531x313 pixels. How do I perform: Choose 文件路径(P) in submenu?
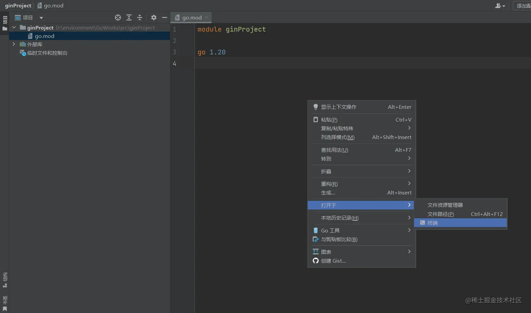460,214
